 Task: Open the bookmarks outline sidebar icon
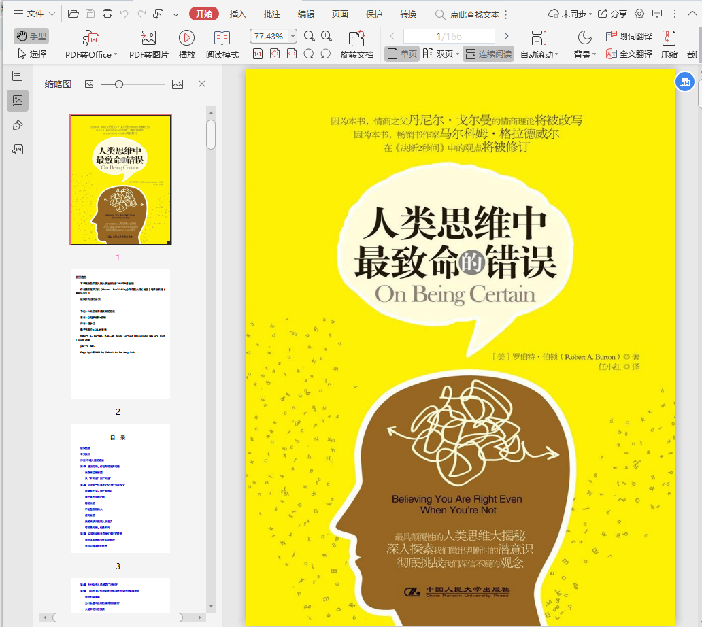18,76
